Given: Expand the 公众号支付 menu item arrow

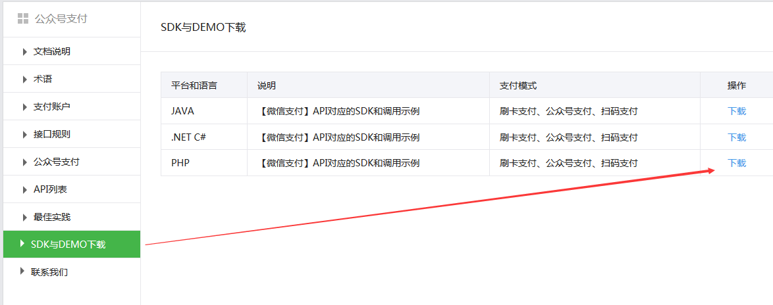Looking at the screenshot, I should pos(24,162).
